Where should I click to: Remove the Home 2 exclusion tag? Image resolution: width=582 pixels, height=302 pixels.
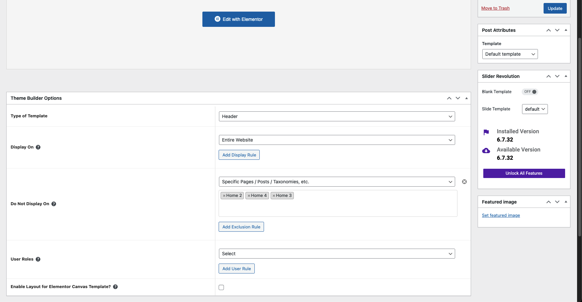tap(224, 196)
